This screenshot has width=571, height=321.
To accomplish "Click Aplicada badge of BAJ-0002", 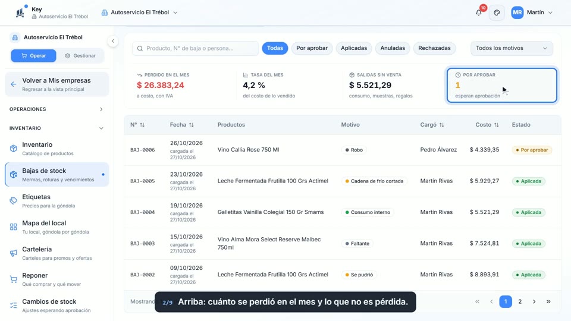I will 528,275.
